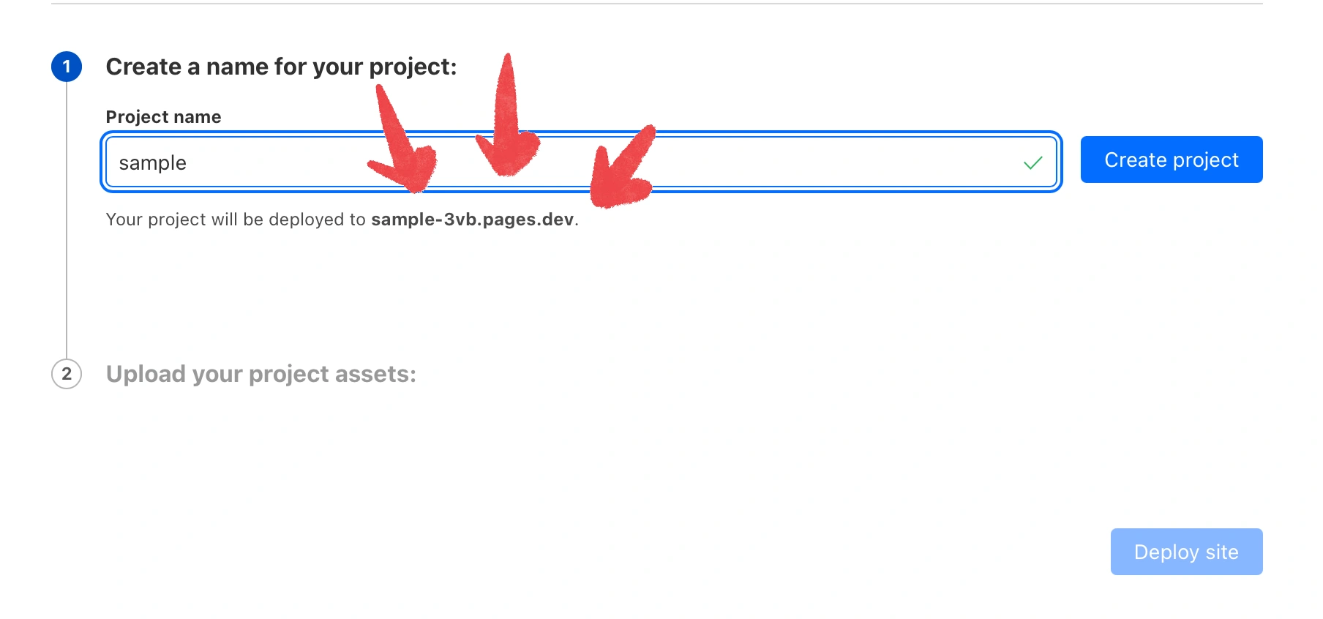Click the sample-3vb.pages.dev domain text
Viewport: 1323px width, 619px height.
[x=472, y=220]
